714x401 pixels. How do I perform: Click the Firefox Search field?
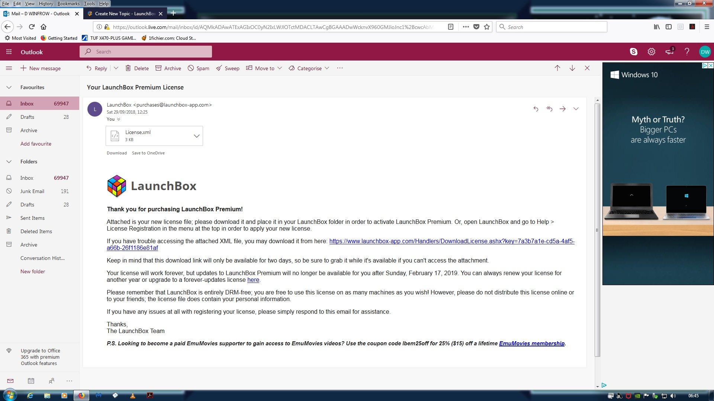(551, 27)
